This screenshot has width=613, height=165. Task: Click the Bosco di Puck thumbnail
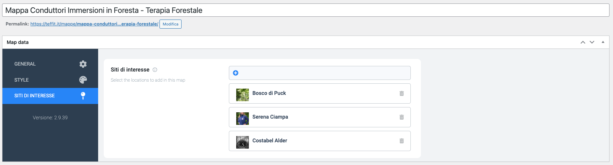pos(242,95)
